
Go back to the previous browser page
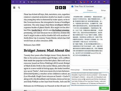tap(13, 2)
